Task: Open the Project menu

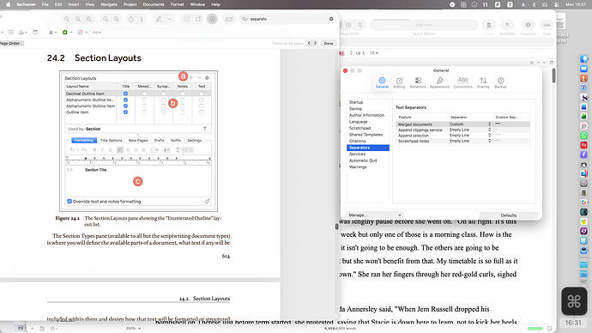Action: click(130, 4)
